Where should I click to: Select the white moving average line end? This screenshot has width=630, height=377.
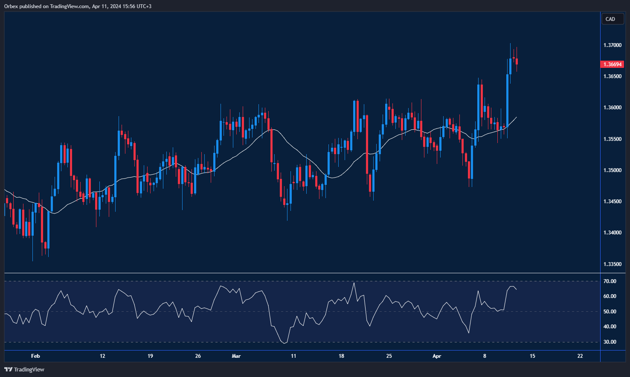coord(517,117)
